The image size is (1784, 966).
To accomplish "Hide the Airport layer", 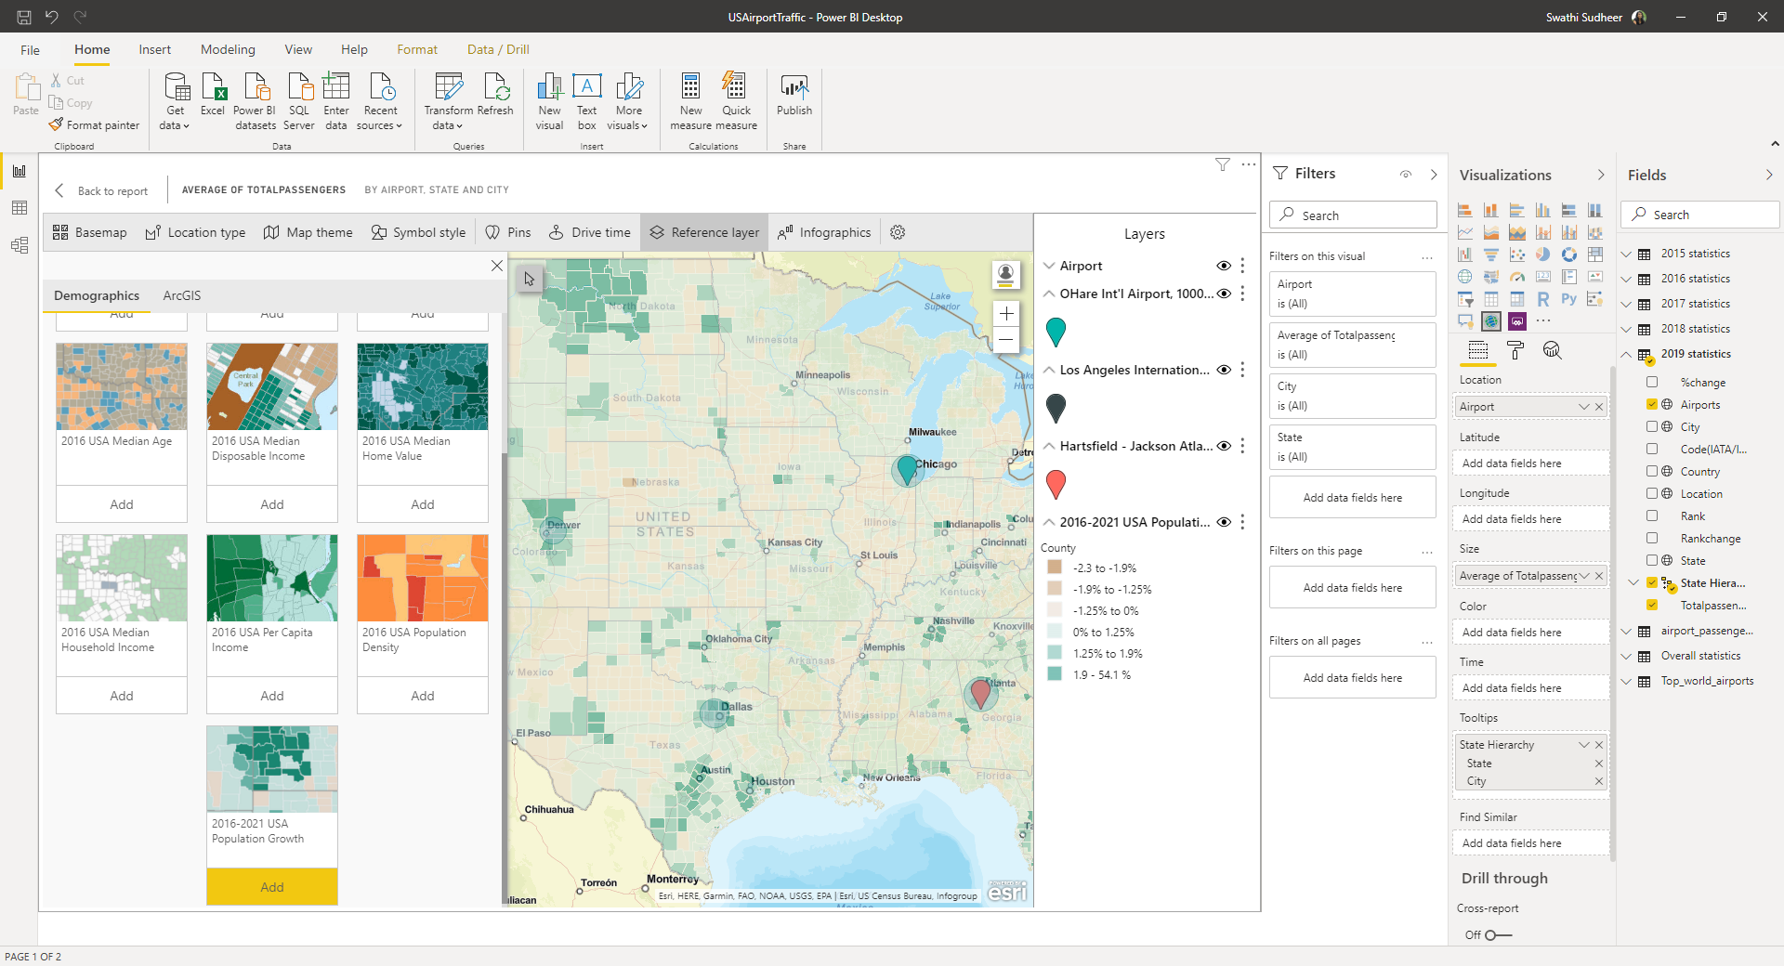I will (x=1224, y=266).
